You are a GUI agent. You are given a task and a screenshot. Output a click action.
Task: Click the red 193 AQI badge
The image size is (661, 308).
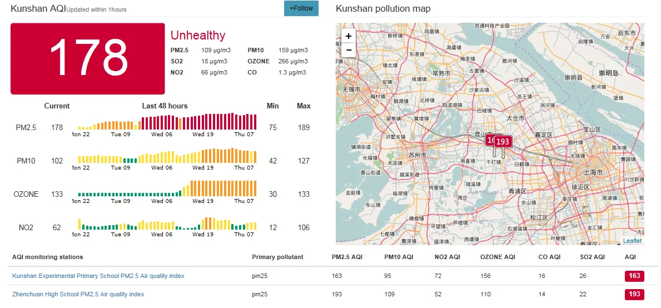(634, 294)
